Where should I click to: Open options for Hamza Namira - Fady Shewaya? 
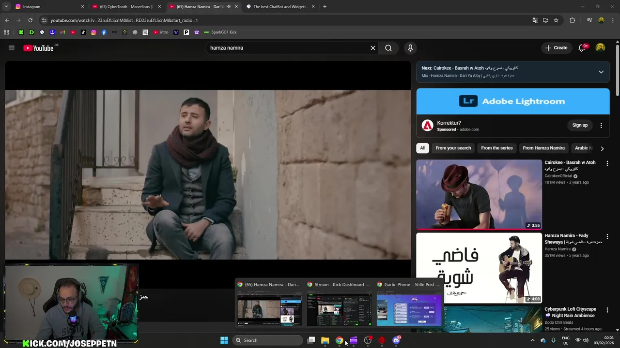pos(607,237)
